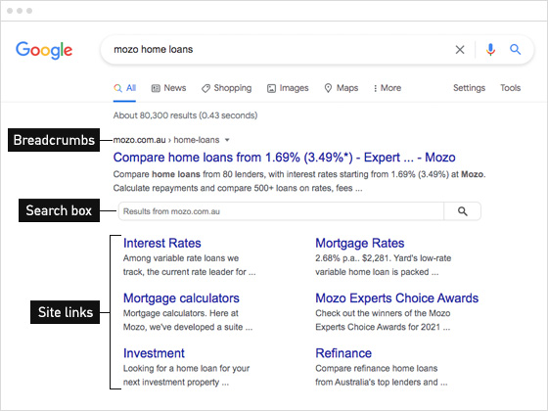
Task: Click the snippet Compare refinance home loans
Action: [382, 375]
